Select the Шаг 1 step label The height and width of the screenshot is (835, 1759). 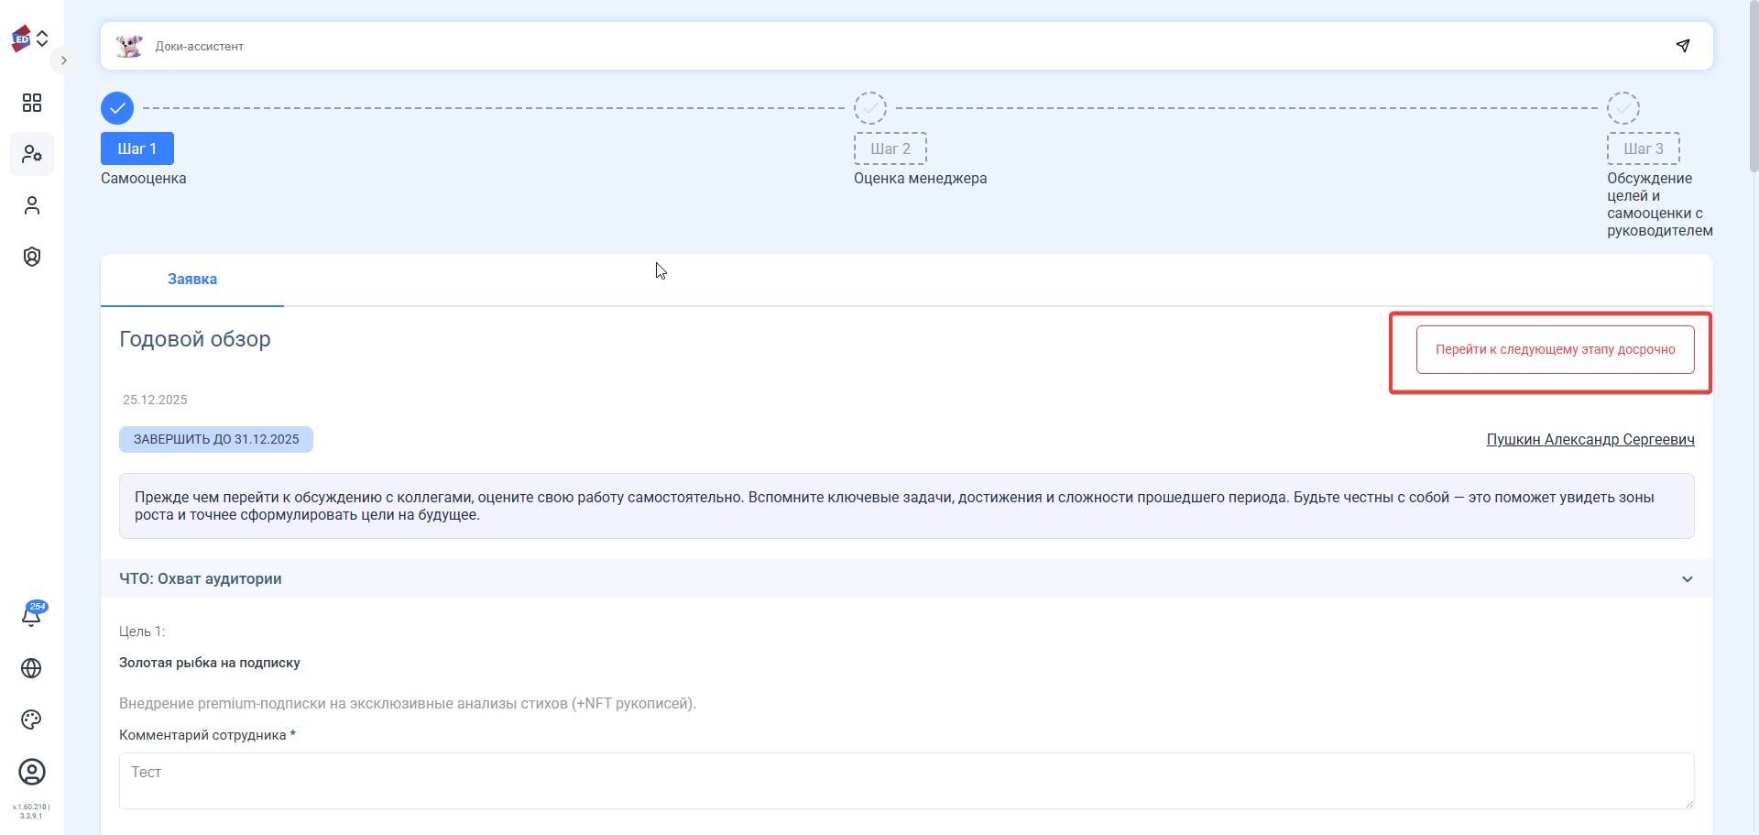(137, 148)
